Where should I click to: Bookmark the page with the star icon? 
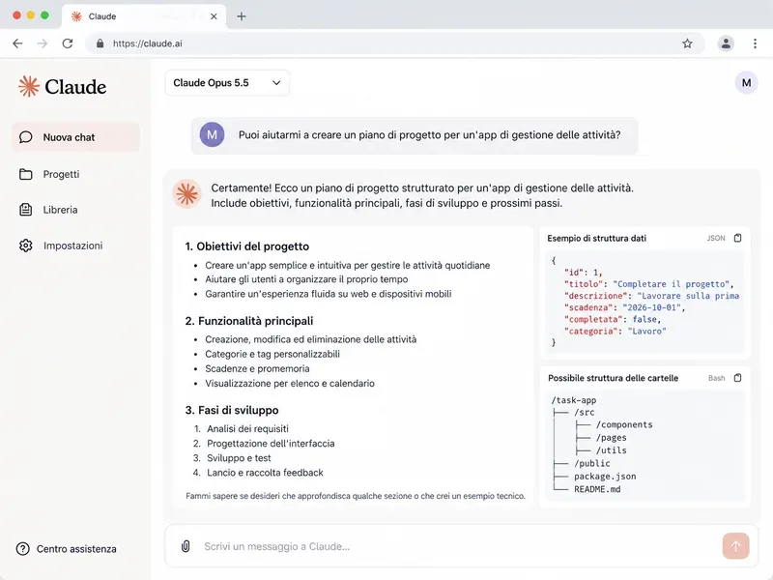pyautogui.click(x=687, y=43)
